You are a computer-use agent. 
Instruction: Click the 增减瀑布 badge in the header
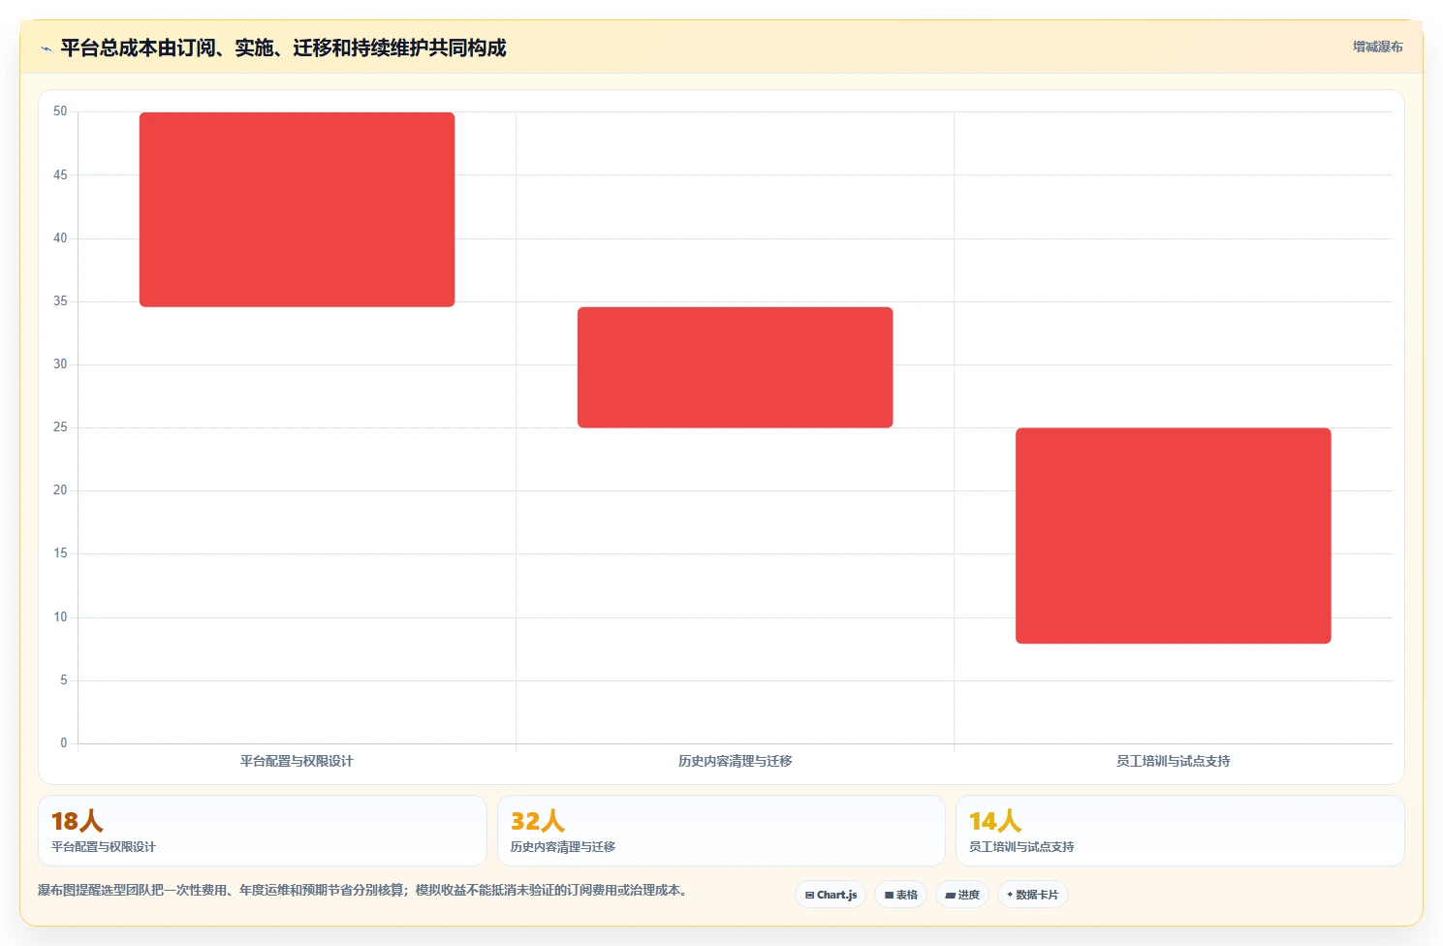point(1377,47)
